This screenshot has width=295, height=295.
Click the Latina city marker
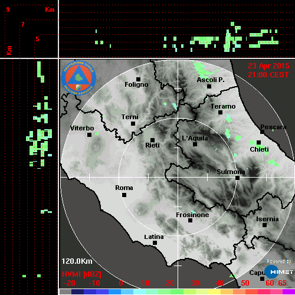pyautogui.click(x=155, y=243)
